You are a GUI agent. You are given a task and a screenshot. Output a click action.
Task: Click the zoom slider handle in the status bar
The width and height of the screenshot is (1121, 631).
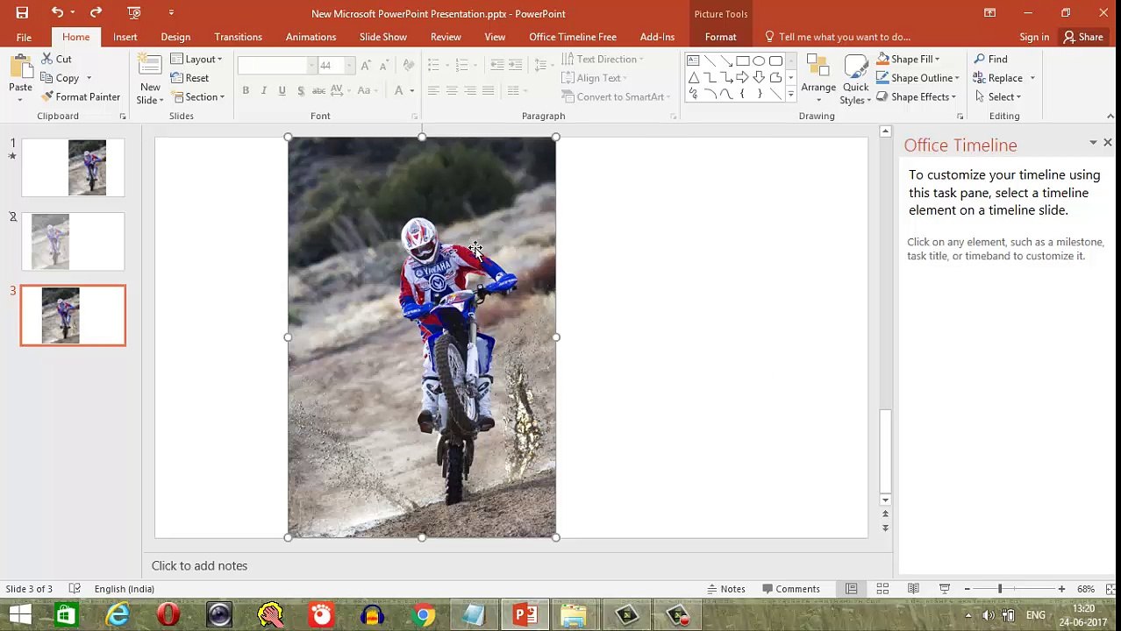pos(1000,589)
